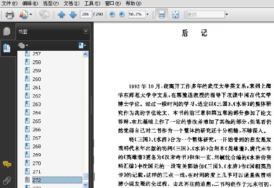
Task: Click bookmark icon beside 266
Action: click(27, 129)
